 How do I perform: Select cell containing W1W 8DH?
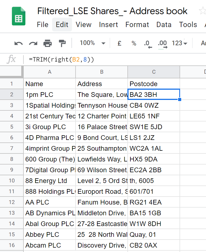click(x=154, y=224)
